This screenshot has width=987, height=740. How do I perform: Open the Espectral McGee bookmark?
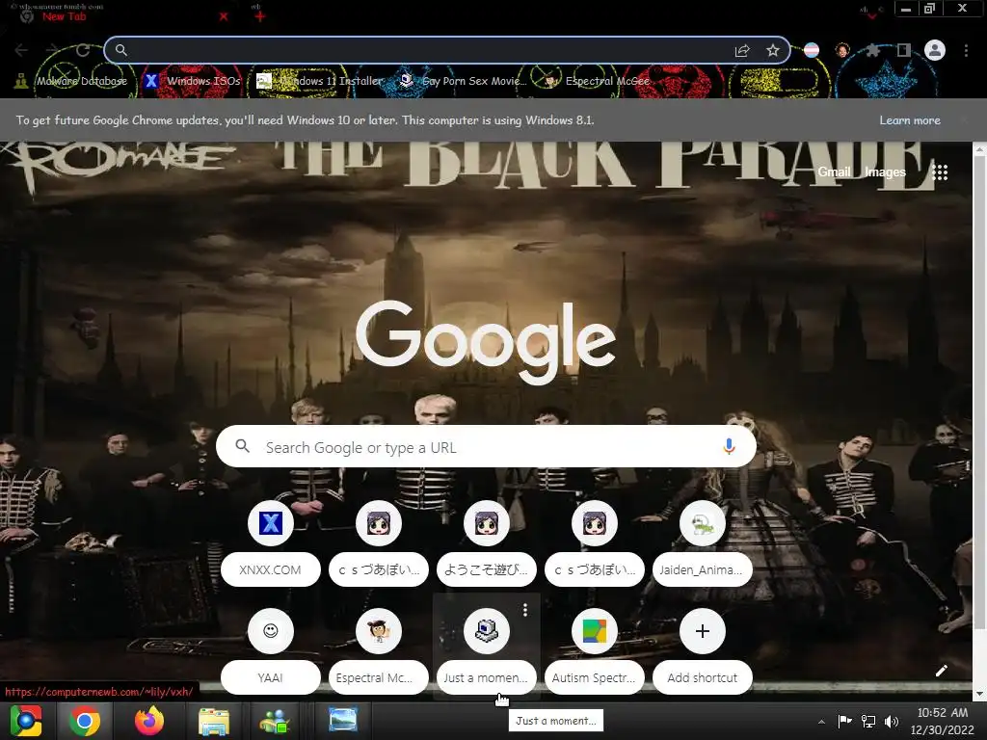coord(597,81)
